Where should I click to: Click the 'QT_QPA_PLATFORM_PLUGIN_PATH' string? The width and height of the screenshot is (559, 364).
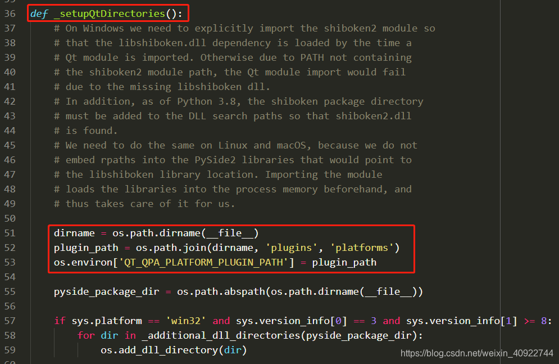click(203, 262)
